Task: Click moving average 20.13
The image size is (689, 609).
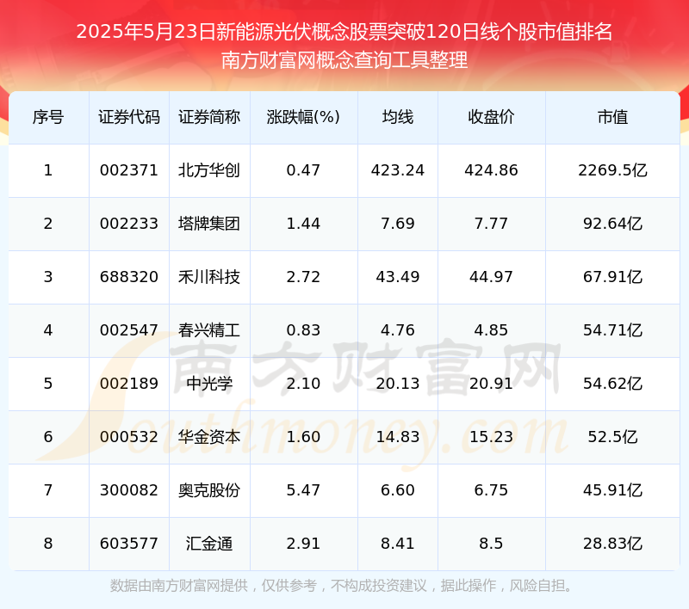Action: 398,384
